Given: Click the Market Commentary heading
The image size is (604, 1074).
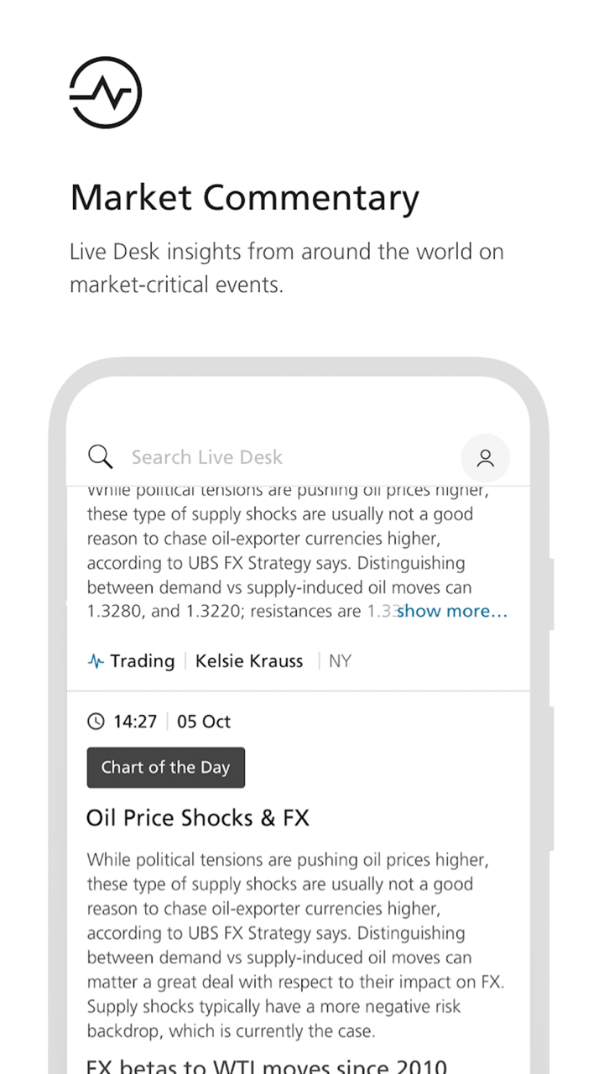Looking at the screenshot, I should pyautogui.click(x=244, y=198).
